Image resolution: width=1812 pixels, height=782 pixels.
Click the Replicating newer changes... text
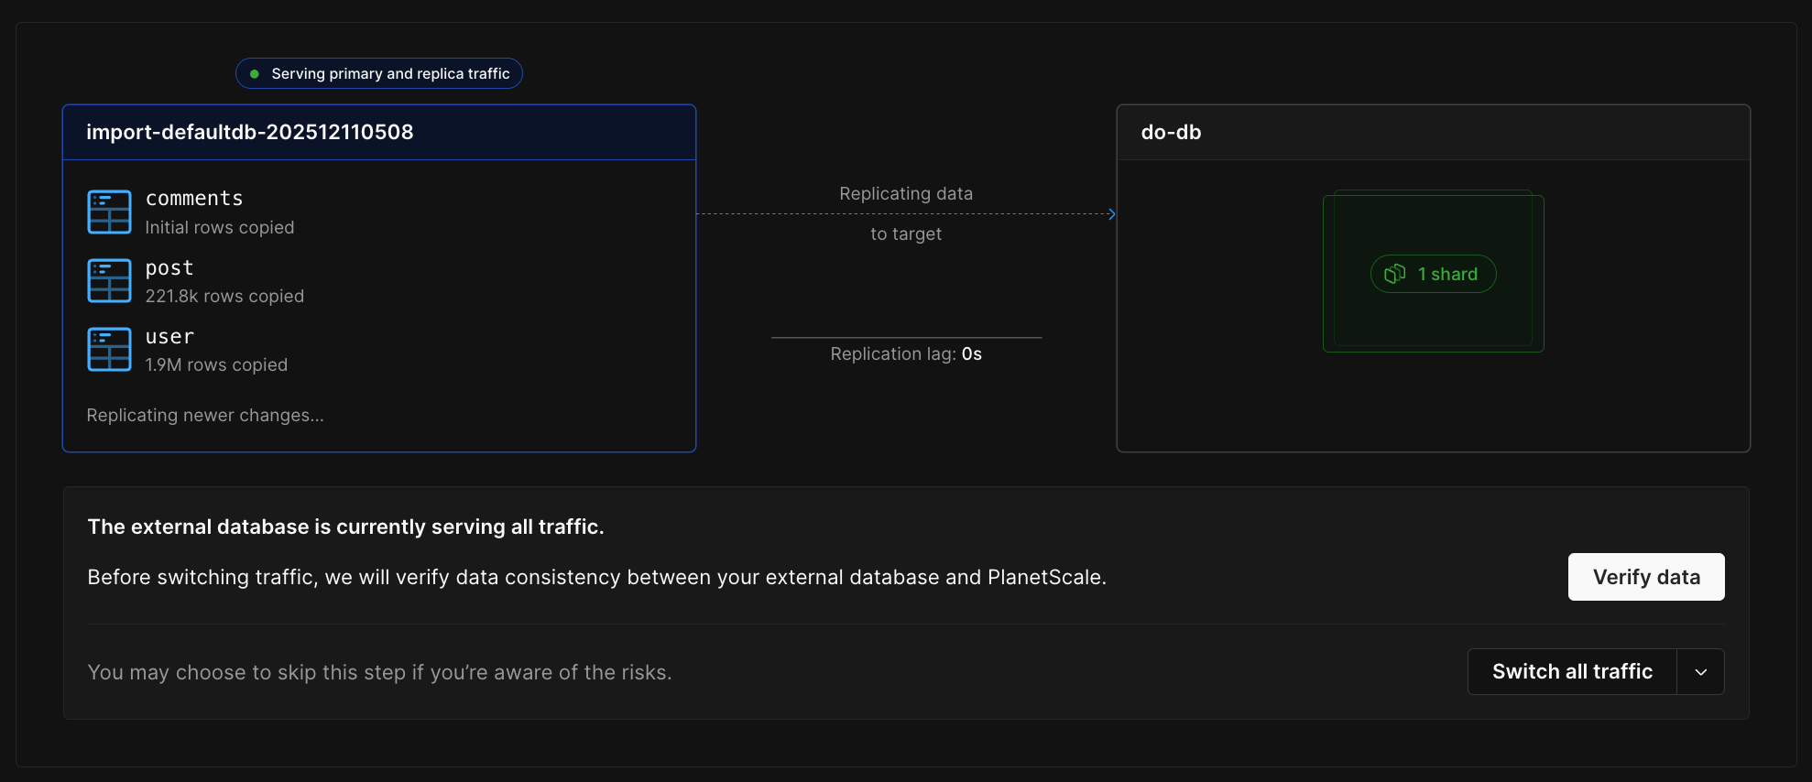tap(205, 415)
